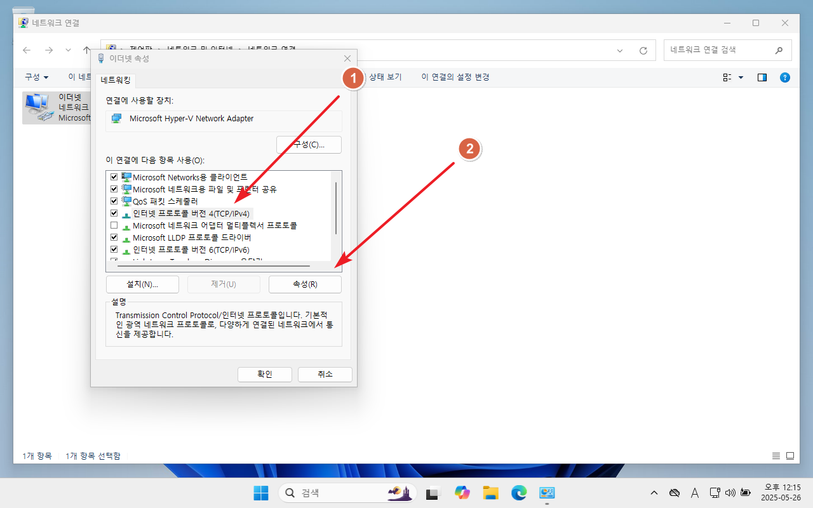The width and height of the screenshot is (813, 508).
Task: Go back in the 네트워크 연결 window
Action: click(x=27, y=50)
